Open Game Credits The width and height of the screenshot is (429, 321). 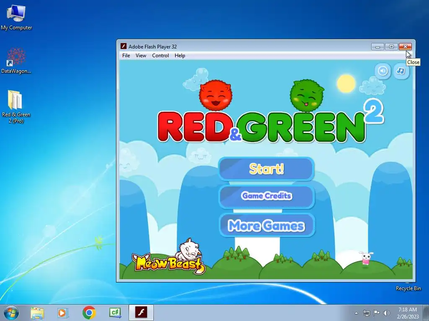point(266,196)
